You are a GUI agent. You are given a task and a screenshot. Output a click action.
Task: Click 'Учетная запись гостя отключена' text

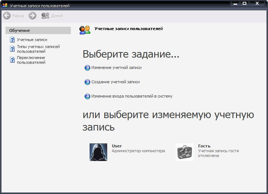tap(218, 153)
